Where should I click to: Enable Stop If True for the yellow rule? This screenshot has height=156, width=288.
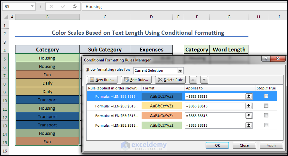[x=266, y=106]
